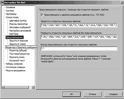
Task: Click the Отмена button
Action: click(92, 94)
